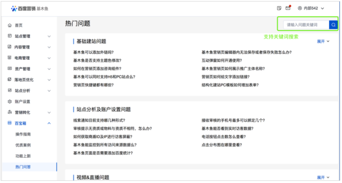Click the blue search magnifier button
The height and width of the screenshot is (183, 342).
tap(333, 25)
